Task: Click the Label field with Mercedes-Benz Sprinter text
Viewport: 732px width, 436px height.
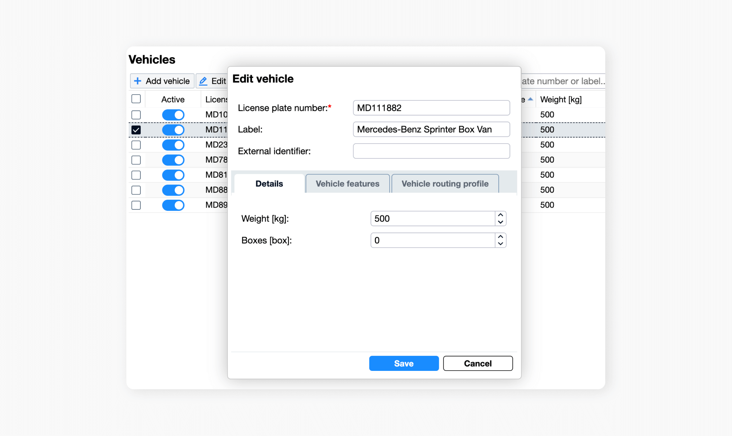Action: 431,130
